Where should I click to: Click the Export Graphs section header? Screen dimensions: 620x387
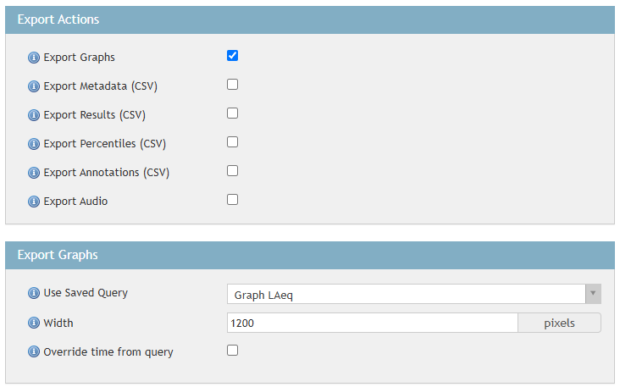point(309,255)
